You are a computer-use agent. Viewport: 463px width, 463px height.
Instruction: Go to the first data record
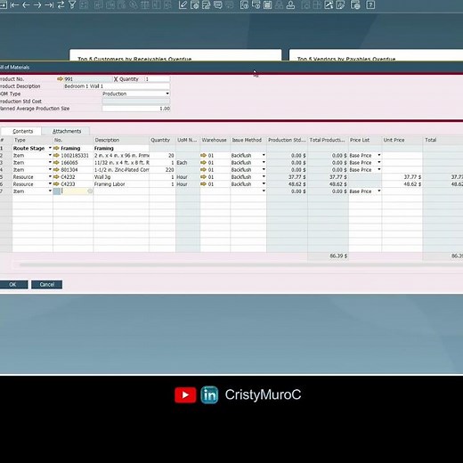(x=14, y=4)
